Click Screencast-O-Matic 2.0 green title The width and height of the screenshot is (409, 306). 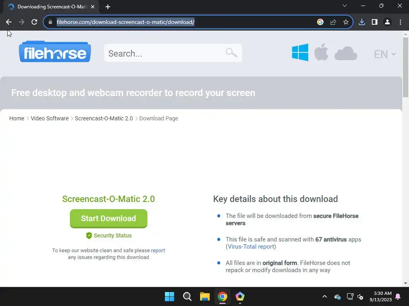coord(109,199)
